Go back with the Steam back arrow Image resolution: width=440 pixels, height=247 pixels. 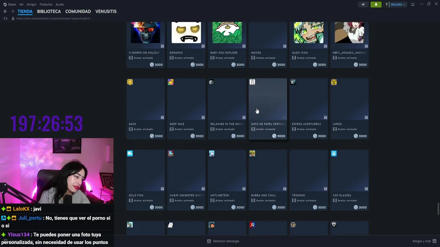pyautogui.click(x=5, y=11)
